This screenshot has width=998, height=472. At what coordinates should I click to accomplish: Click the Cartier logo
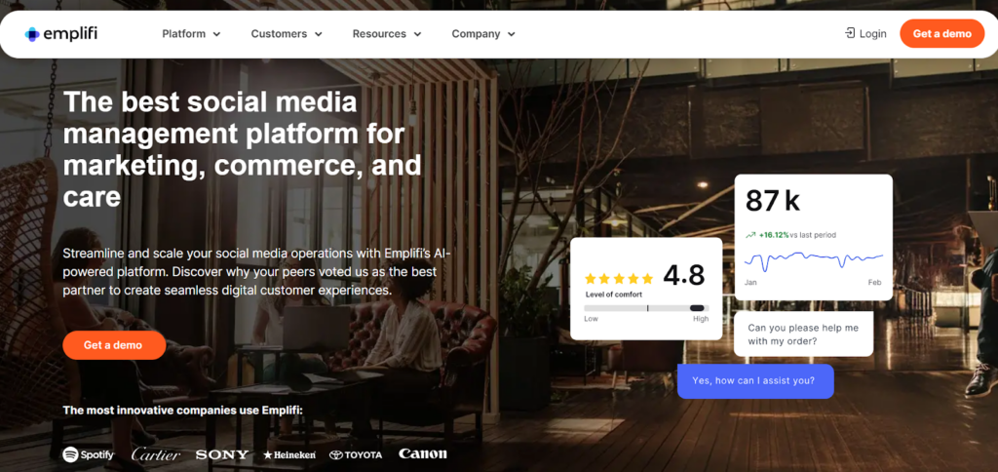pyautogui.click(x=156, y=454)
